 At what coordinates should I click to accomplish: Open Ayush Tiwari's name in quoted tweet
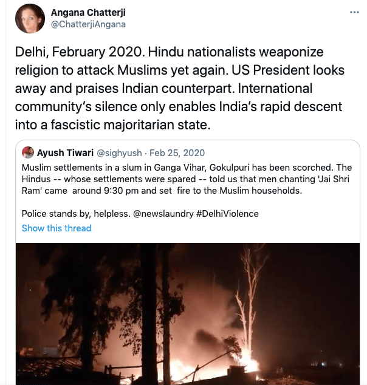[x=66, y=152]
